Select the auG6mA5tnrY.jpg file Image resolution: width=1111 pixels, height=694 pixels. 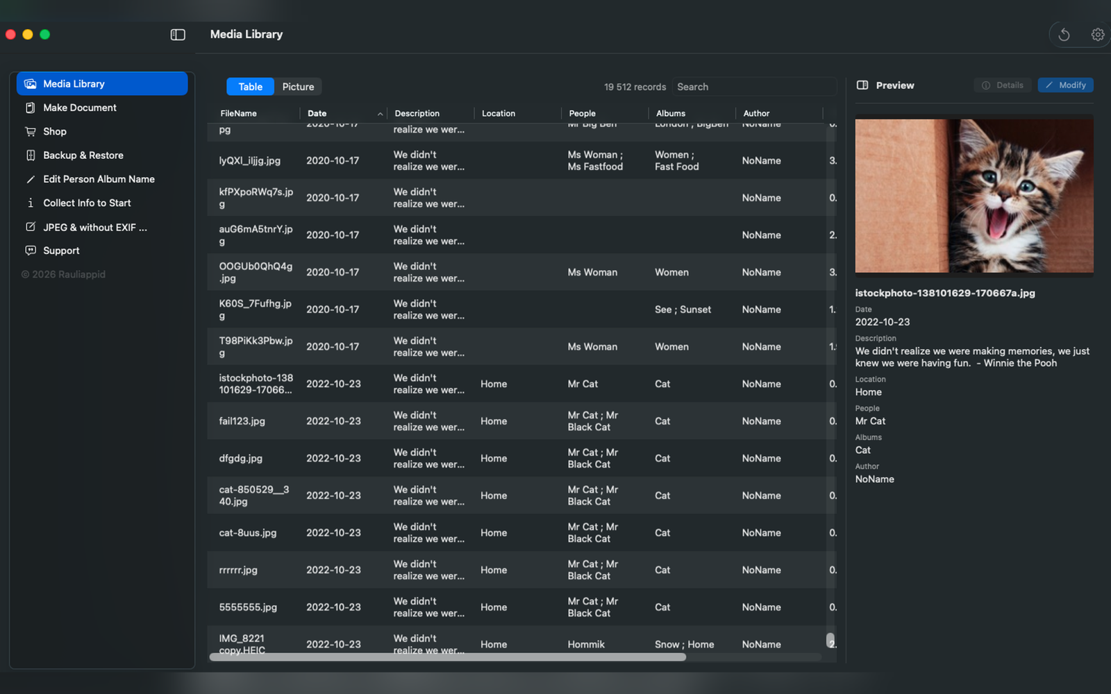(x=522, y=235)
